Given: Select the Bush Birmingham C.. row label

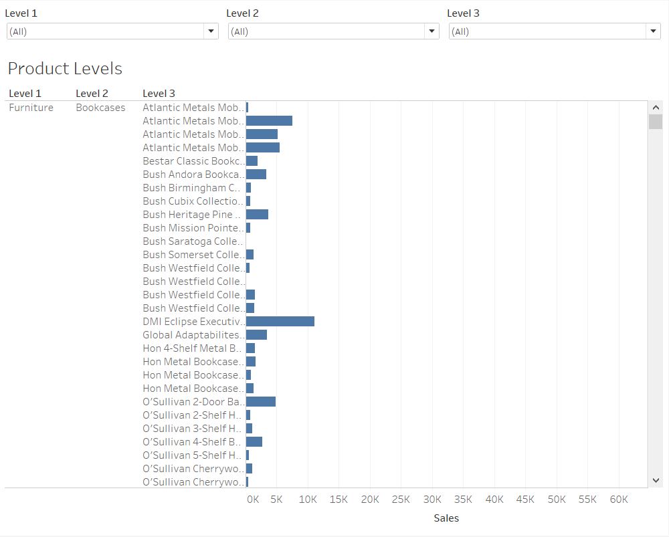Looking at the screenshot, I should [x=191, y=188].
